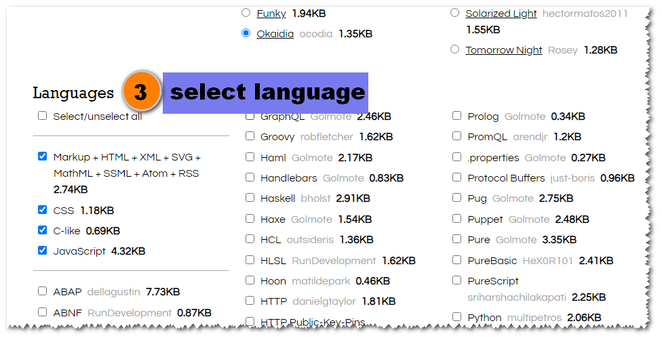
Task: Click the bholst author name
Action: tap(315, 198)
